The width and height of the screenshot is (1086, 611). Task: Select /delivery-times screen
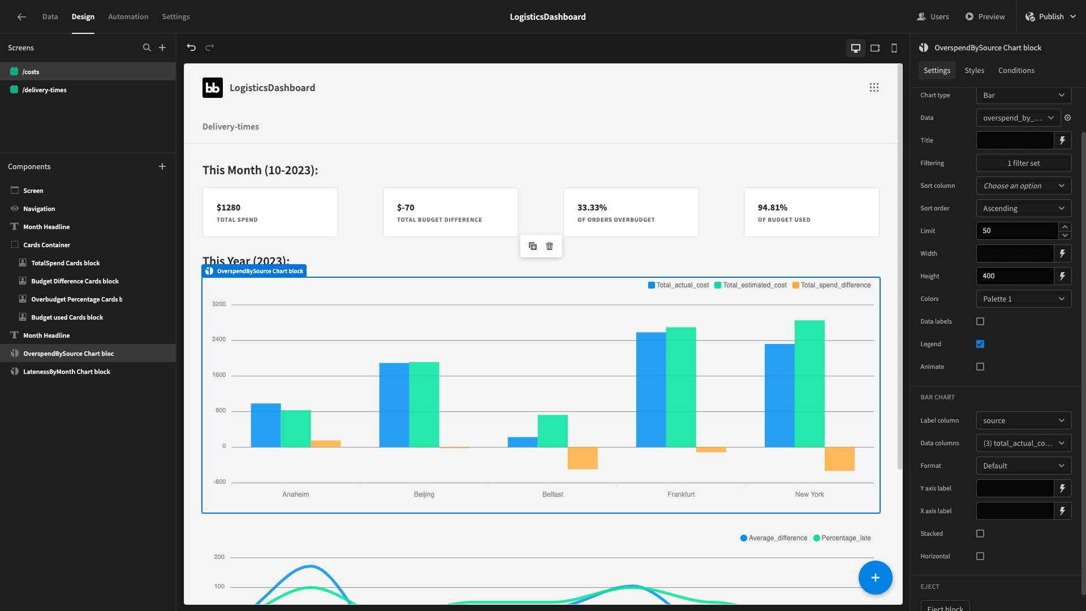[x=88, y=90]
